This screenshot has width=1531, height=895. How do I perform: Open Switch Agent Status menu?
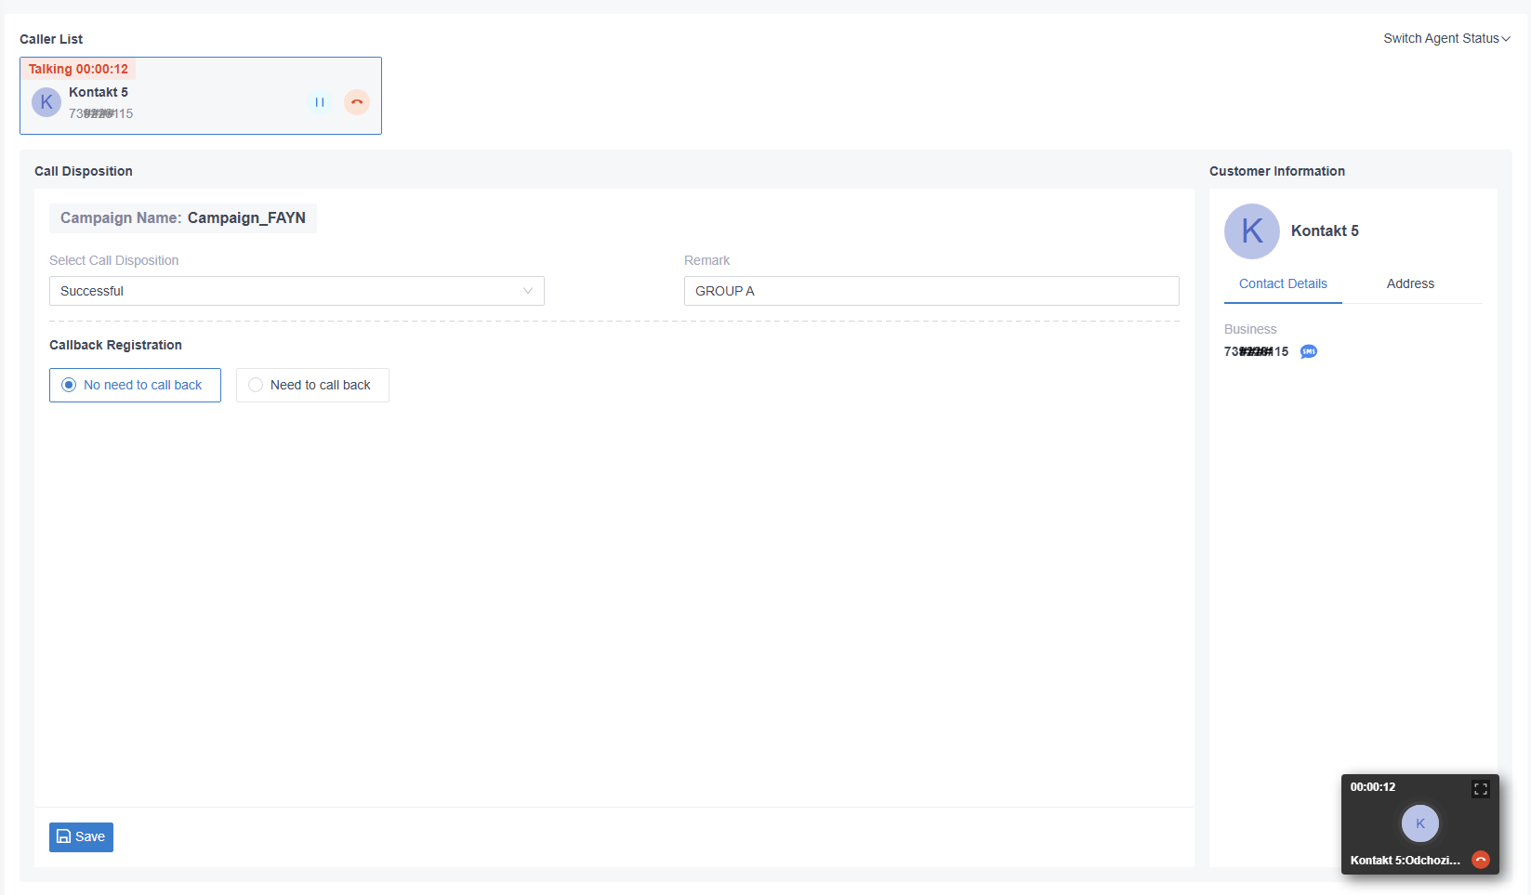coord(1446,38)
